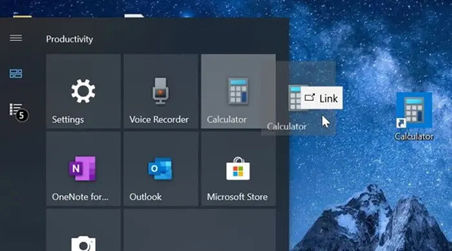Click the notification badge showing 5
The image size is (452, 251).
[22, 116]
